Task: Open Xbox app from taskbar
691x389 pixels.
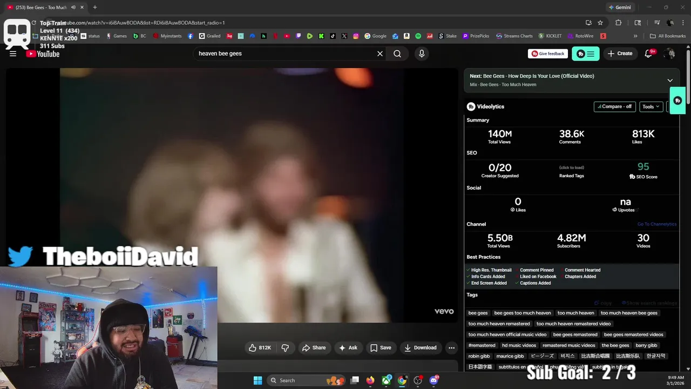Action: click(x=387, y=380)
